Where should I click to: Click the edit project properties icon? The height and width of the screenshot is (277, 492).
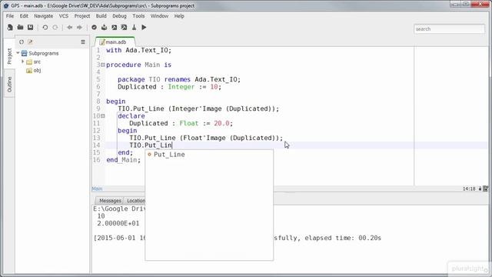click(30, 42)
